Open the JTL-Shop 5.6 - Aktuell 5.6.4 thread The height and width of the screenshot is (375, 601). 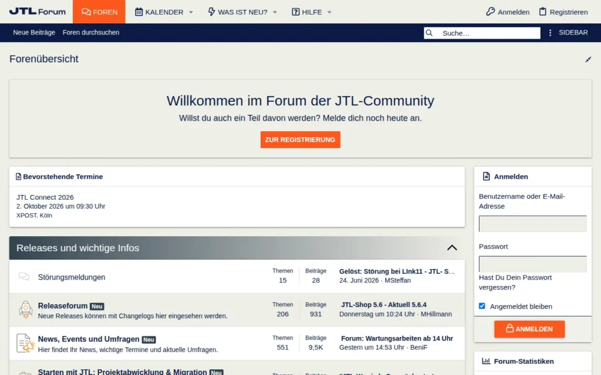click(384, 305)
